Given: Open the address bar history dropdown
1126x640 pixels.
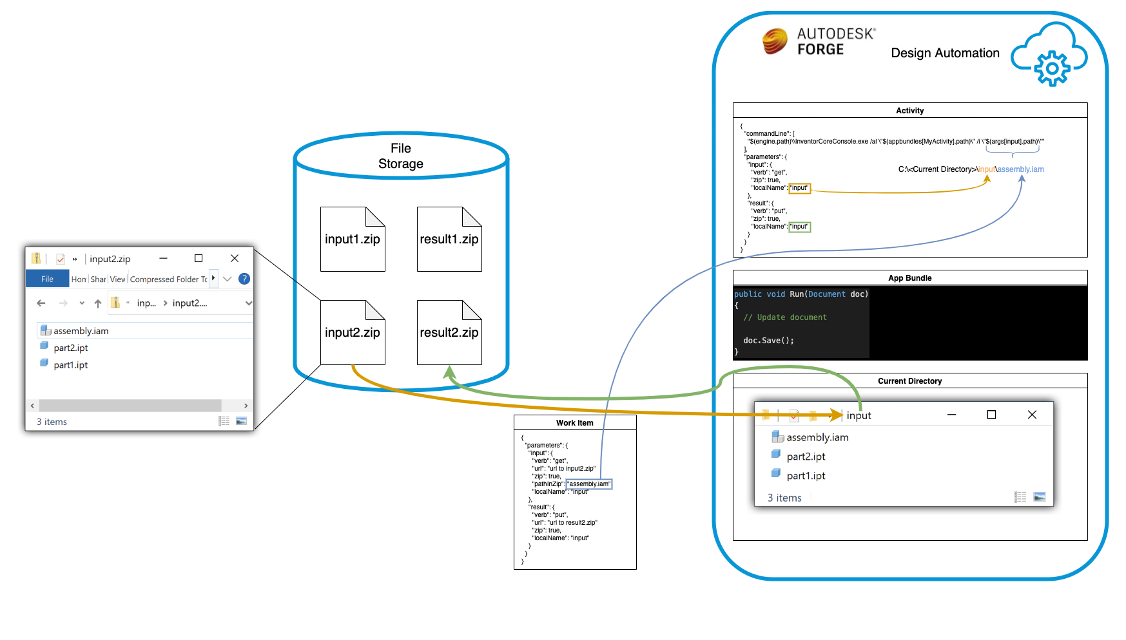Looking at the screenshot, I should pyautogui.click(x=248, y=303).
